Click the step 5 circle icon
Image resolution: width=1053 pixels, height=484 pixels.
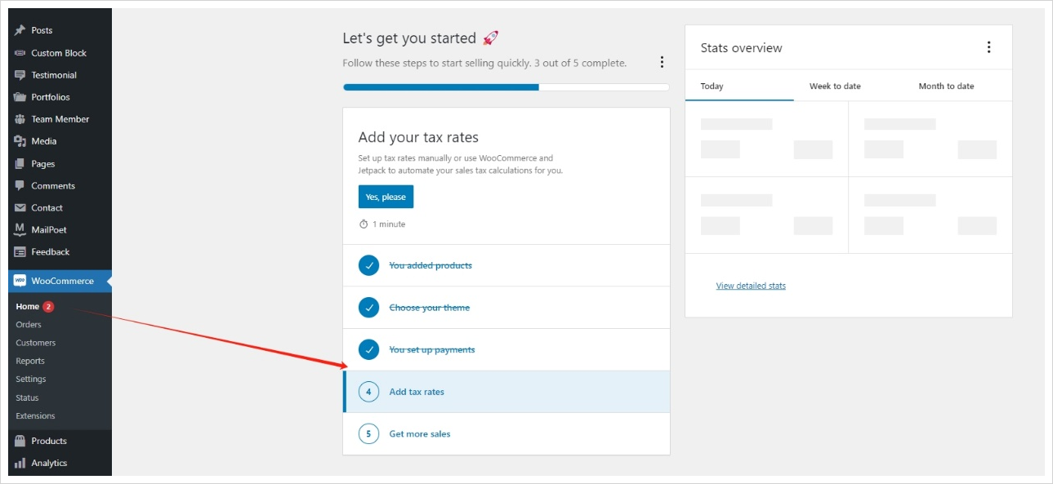coord(368,434)
